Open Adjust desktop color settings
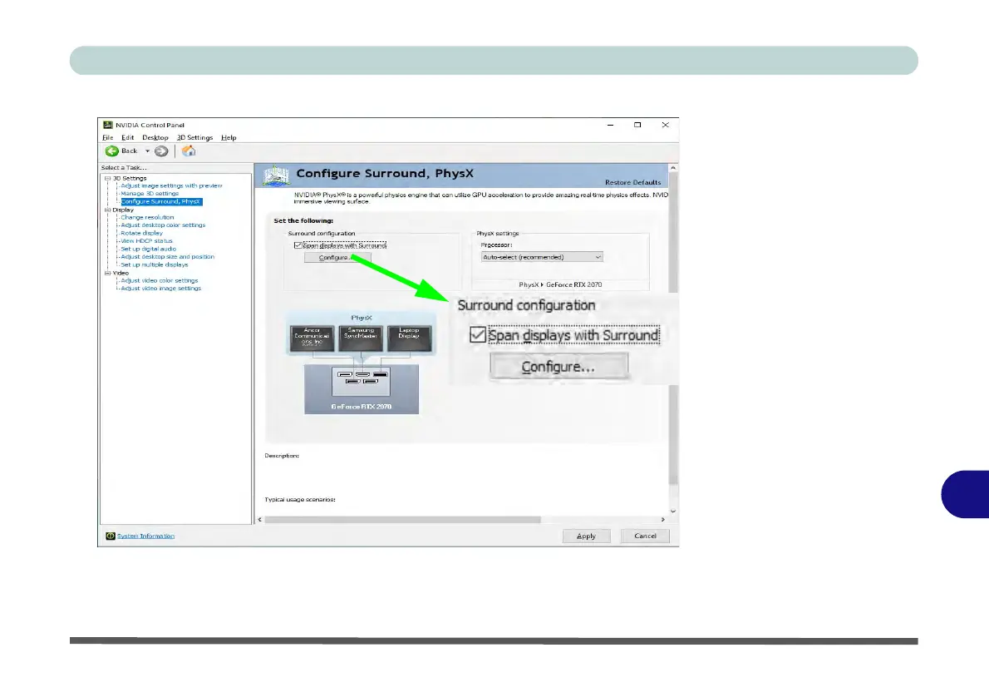 pyautogui.click(x=163, y=225)
